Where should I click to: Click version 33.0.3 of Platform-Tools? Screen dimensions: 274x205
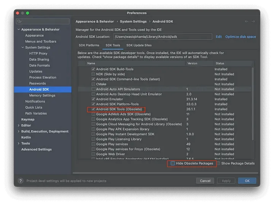click(x=191, y=104)
